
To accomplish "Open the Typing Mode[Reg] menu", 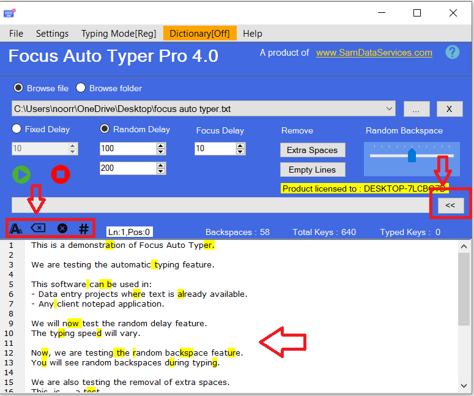I will pos(119,33).
